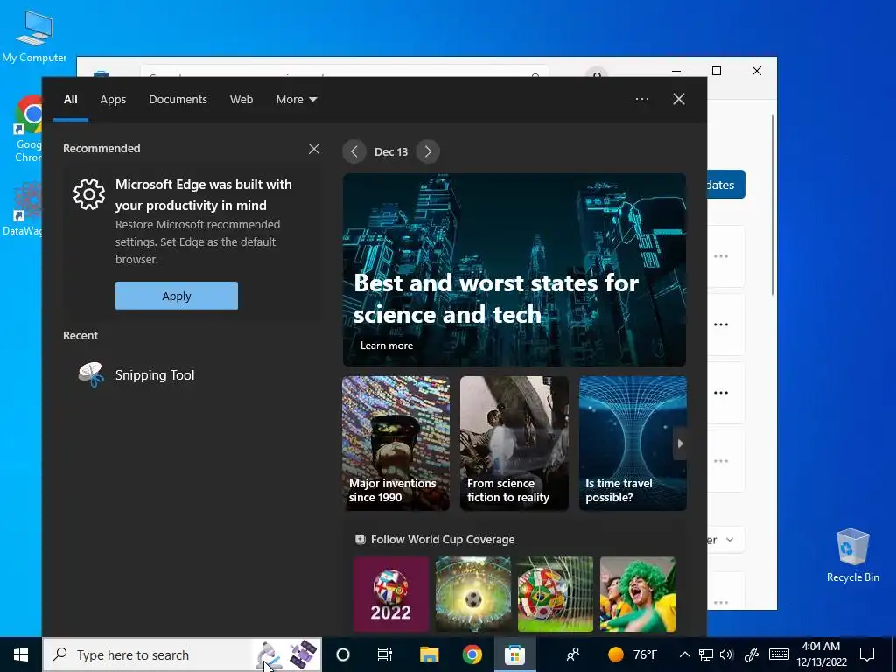The height and width of the screenshot is (672, 896).
Task: Click Apply to restore Edge settings
Action: (177, 296)
